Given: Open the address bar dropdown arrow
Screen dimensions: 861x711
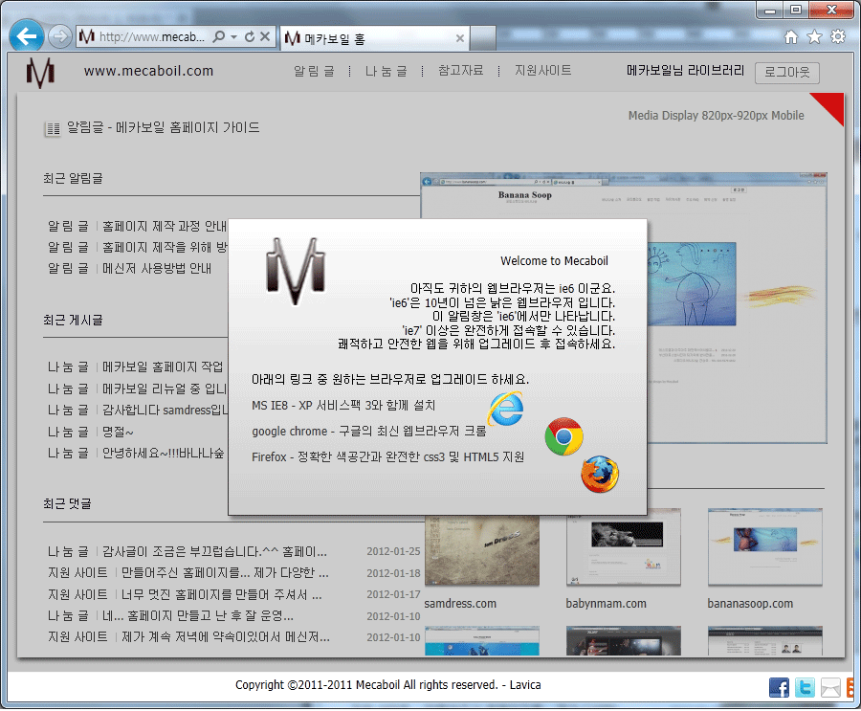Looking at the screenshot, I should 234,36.
